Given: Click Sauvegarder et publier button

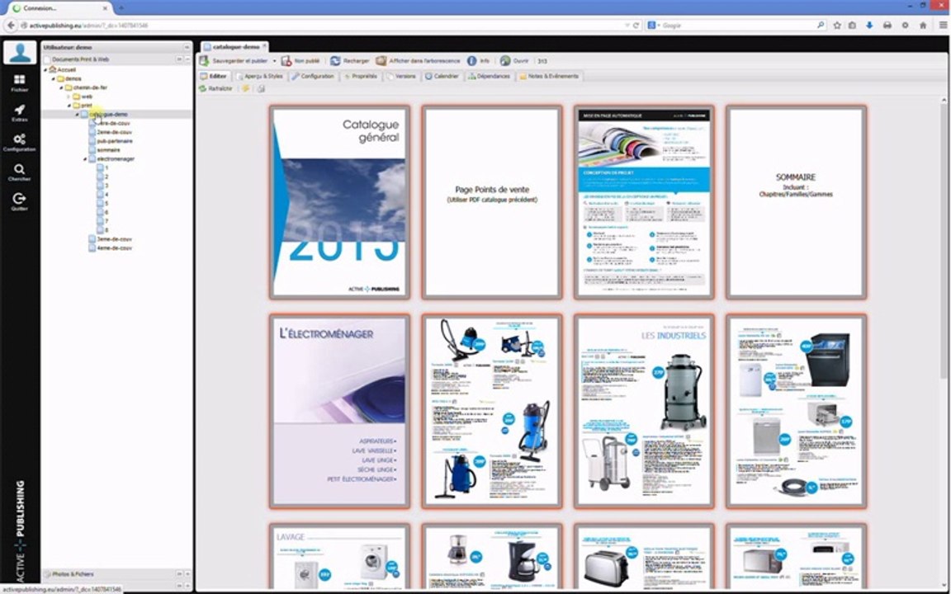Looking at the screenshot, I should point(234,61).
